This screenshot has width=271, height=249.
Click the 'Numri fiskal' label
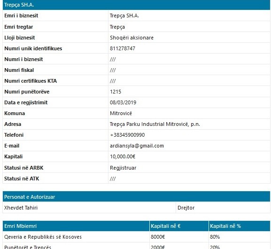pyautogui.click(x=19, y=70)
